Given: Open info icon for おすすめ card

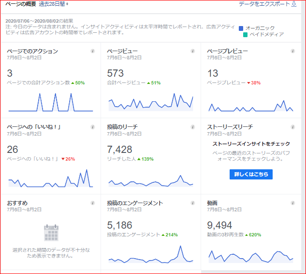Looking at the screenshot, I should click(93, 203).
